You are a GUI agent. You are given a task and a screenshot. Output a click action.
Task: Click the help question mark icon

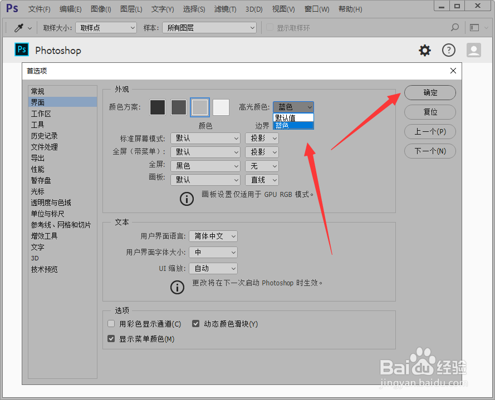(x=449, y=50)
